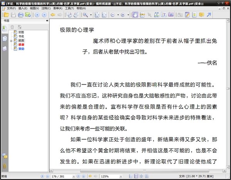
Task: Open the 视图(V) menu
Action: pyautogui.click(x=34, y=8)
